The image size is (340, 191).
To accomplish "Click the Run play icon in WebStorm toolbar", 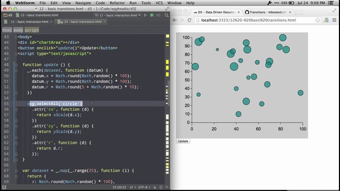I will pyautogui.click(x=145, y=15).
